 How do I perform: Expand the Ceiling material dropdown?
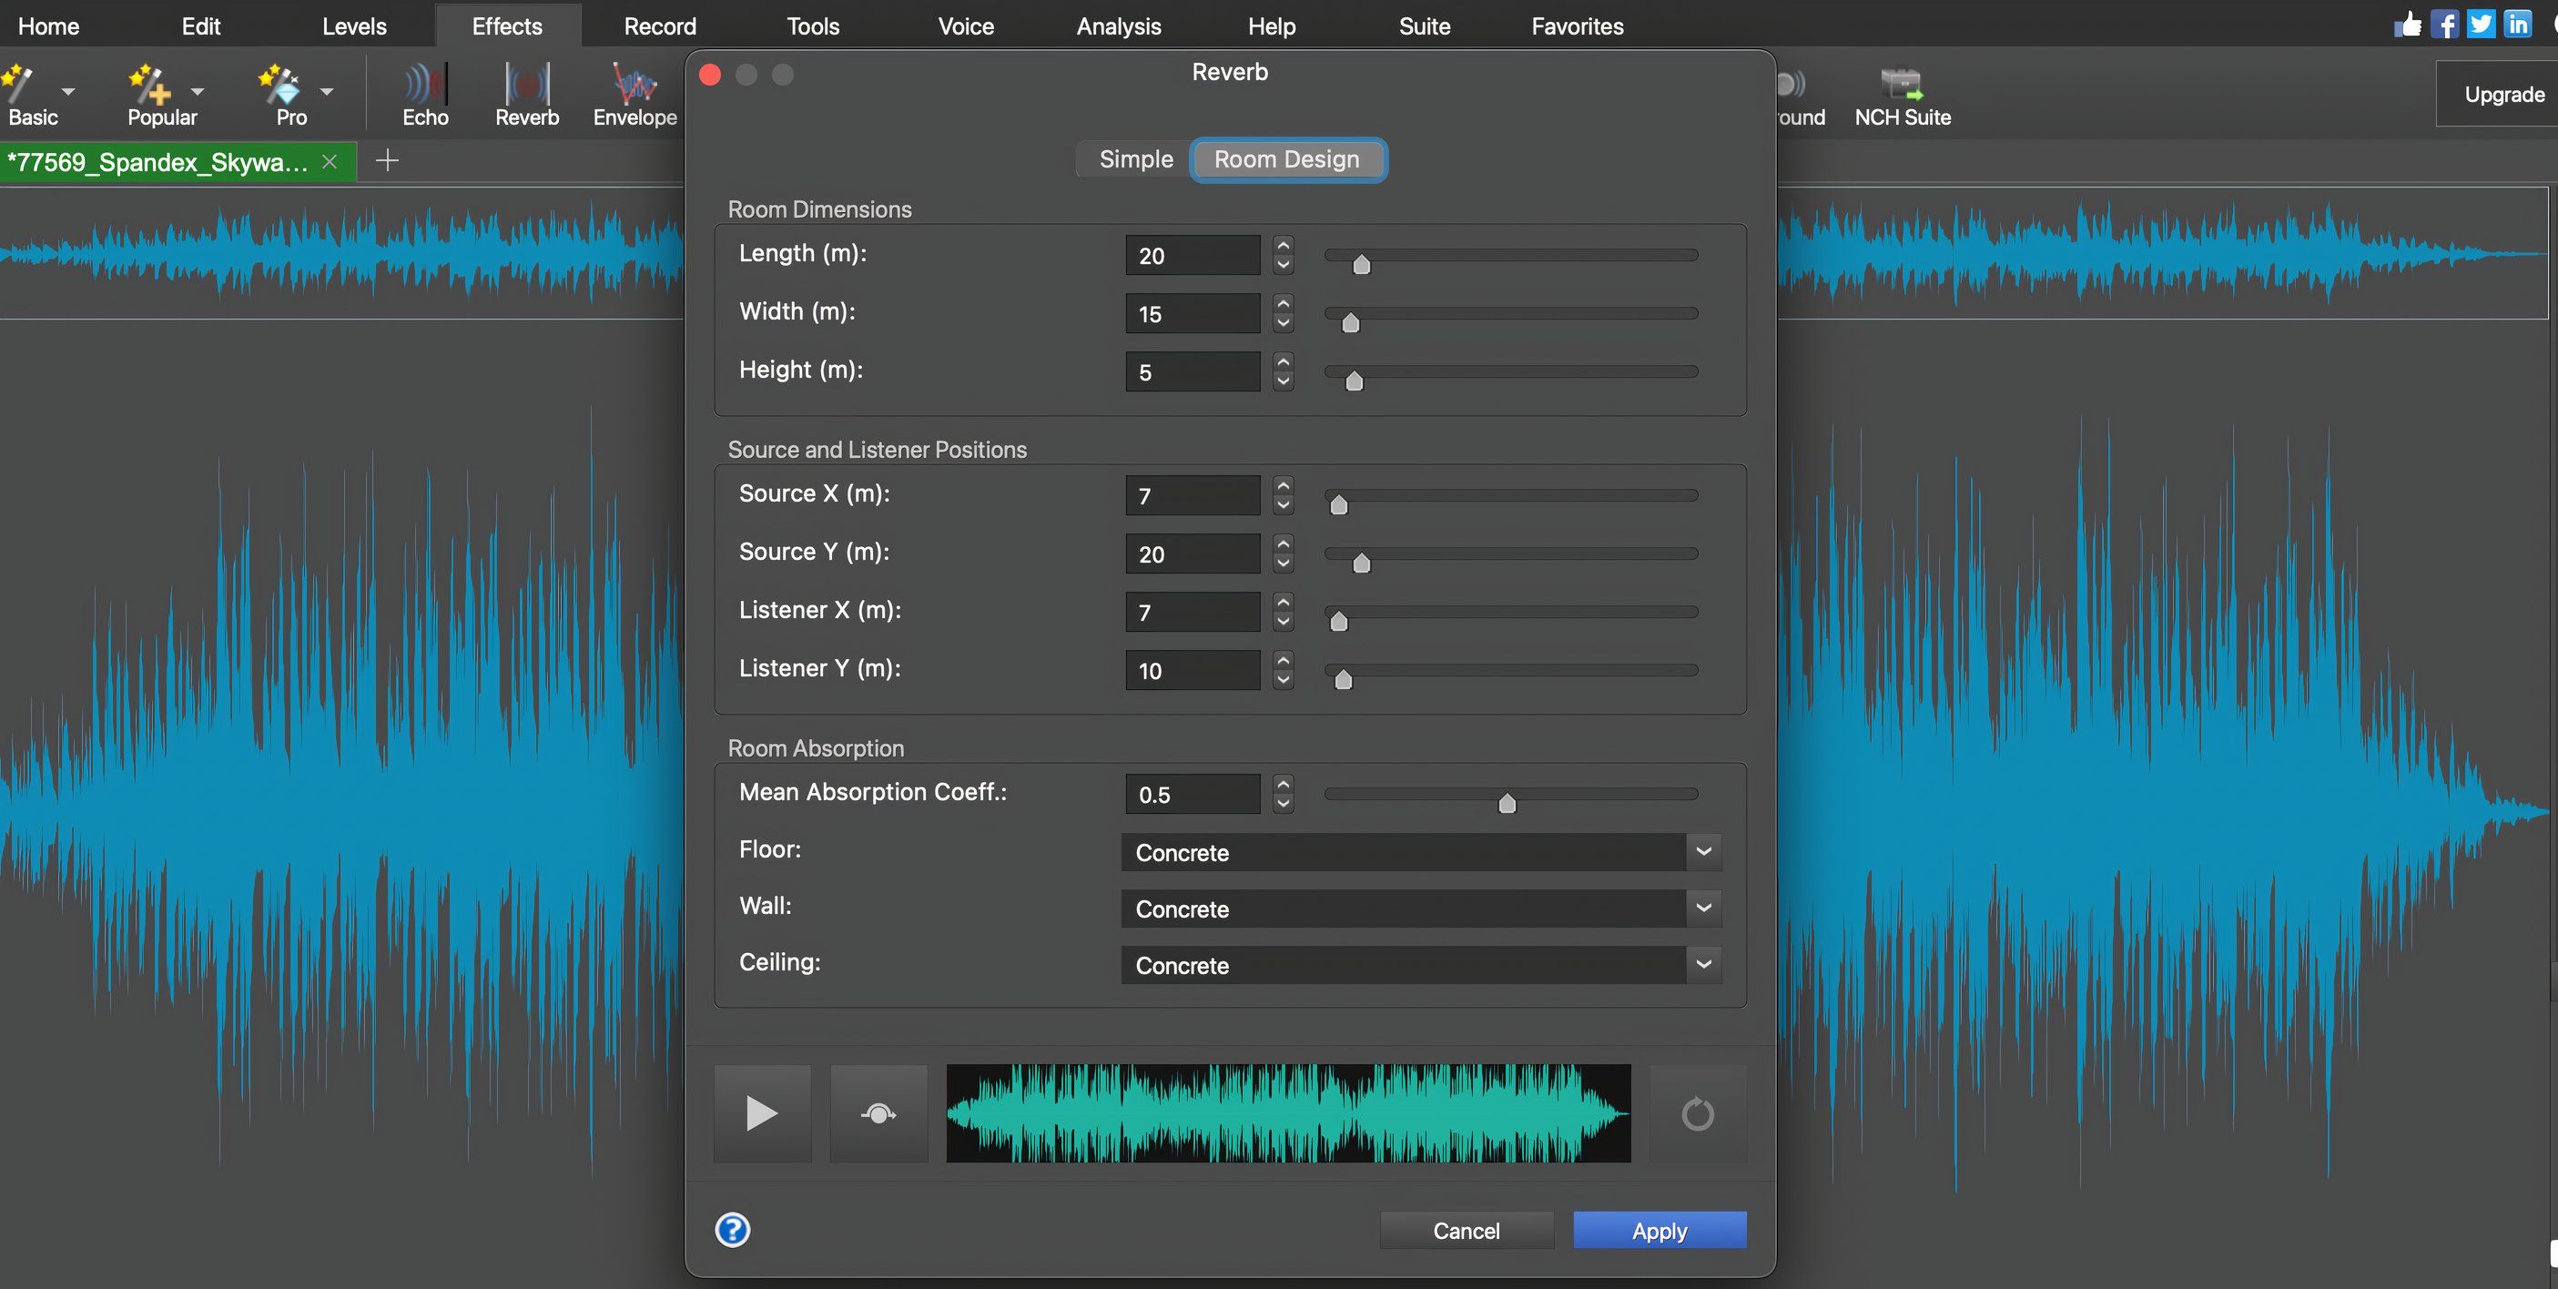[1705, 965]
